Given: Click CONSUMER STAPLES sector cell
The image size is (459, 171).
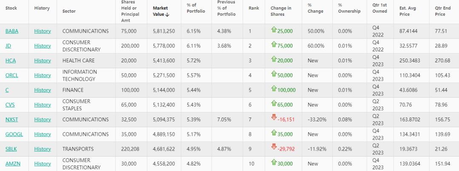Looking at the screenshot, I should tap(76, 105).
